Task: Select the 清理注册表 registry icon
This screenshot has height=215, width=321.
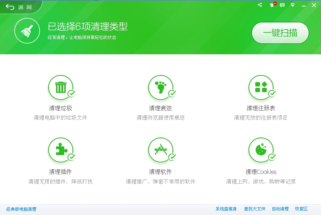Action: pyautogui.click(x=261, y=87)
